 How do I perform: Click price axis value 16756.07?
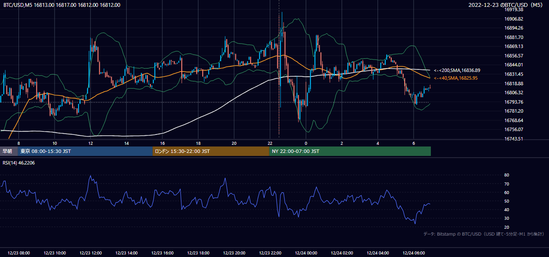coord(513,129)
